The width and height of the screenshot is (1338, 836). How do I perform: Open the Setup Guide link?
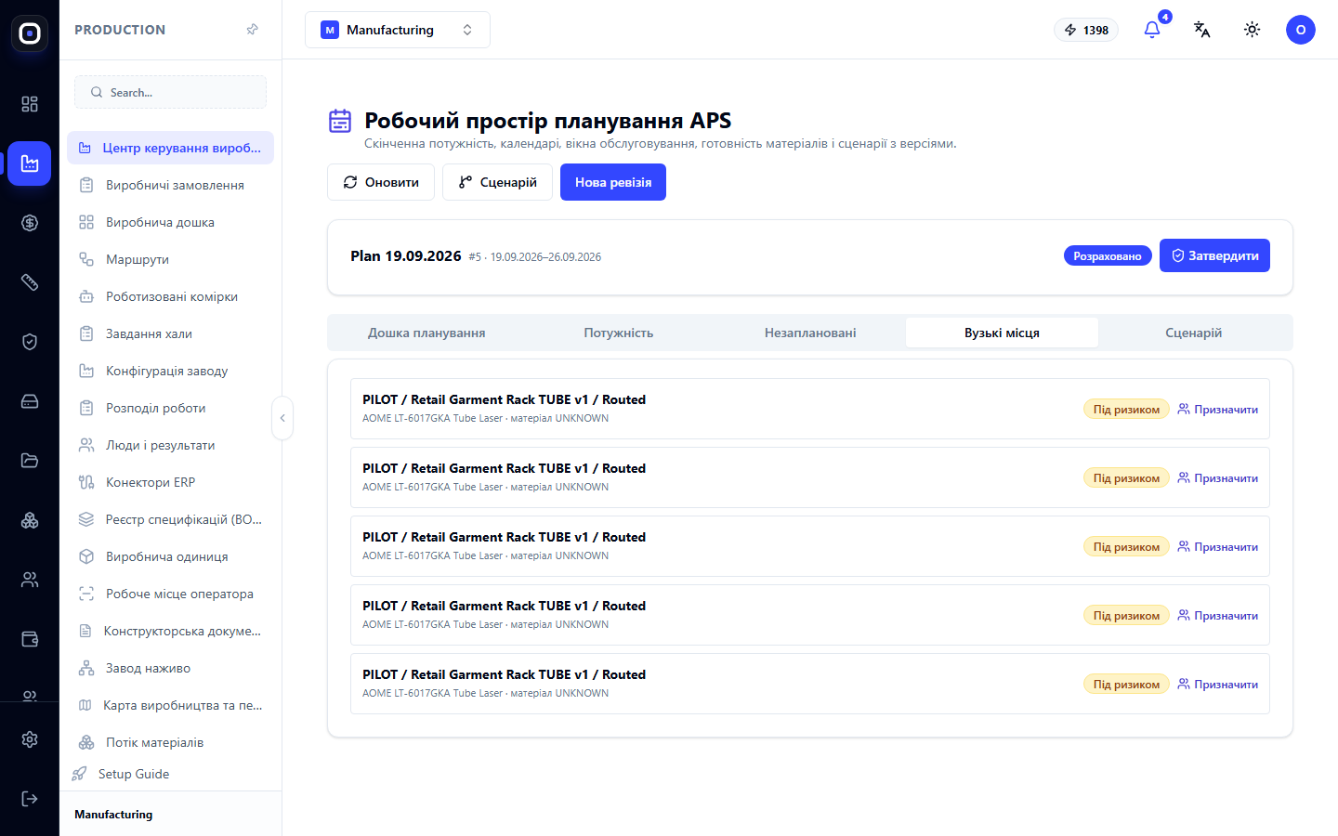click(133, 774)
